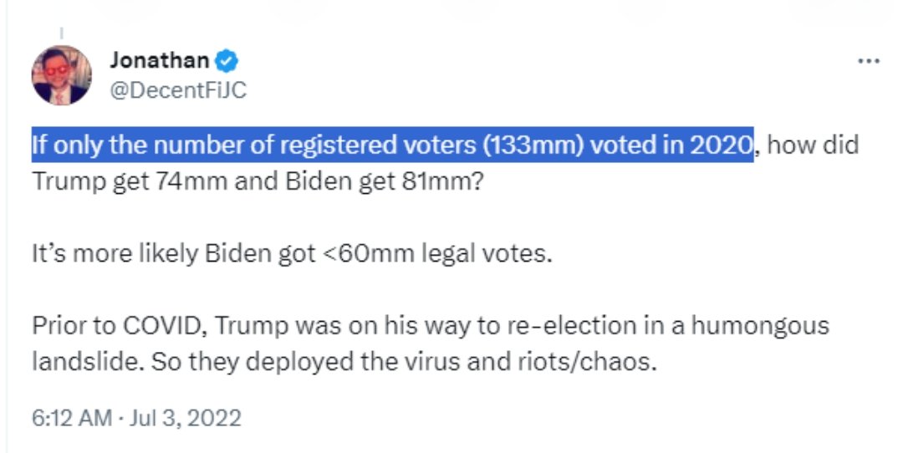Click the word "COVID" in the tweet
The height and width of the screenshot is (453, 903).
pyautogui.click(x=167, y=325)
